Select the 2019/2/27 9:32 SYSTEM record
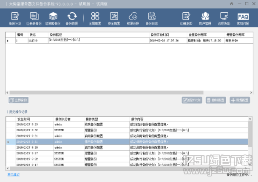Image resolution: width=258 pixels, height=182 pixels. tap(127, 130)
